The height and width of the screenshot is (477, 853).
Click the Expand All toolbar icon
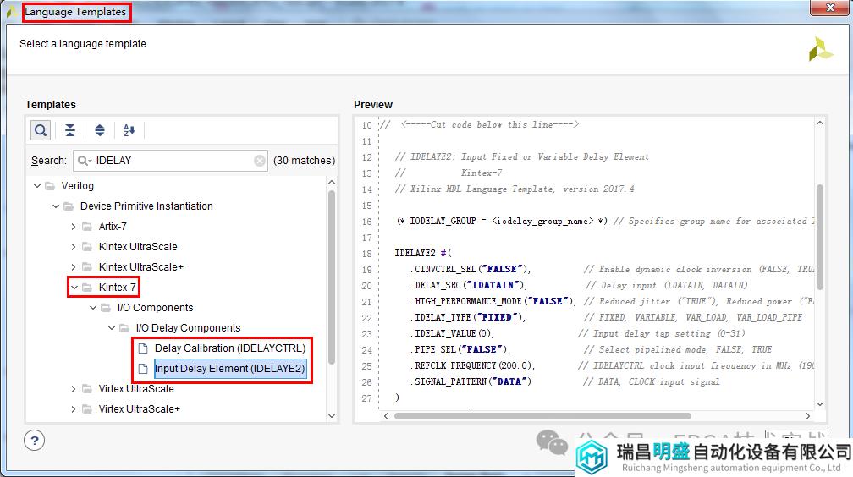tap(100, 130)
